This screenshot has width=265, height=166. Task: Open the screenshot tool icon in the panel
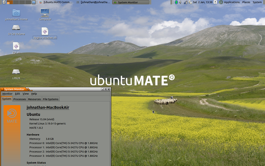(x=34, y=2)
